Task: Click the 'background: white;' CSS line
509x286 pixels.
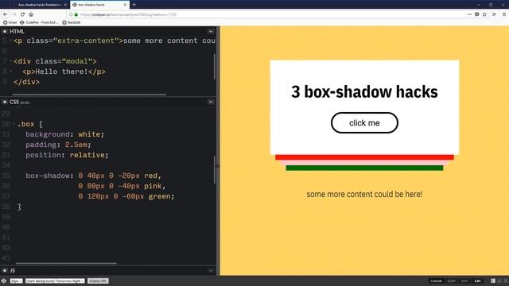Action: click(65, 134)
